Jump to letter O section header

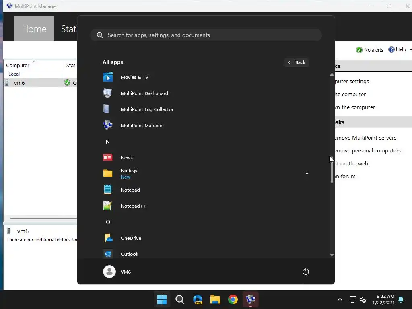108,222
